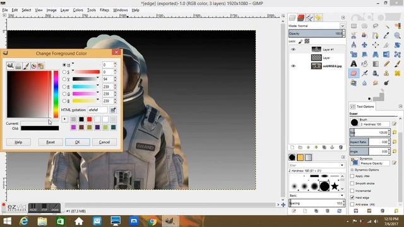Click the rainbow hue strip
The height and width of the screenshot is (227, 404).
tap(56, 95)
